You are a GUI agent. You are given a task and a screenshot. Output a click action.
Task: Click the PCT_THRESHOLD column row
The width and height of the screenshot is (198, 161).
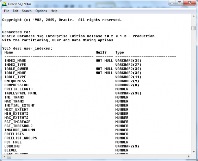coord(66,126)
